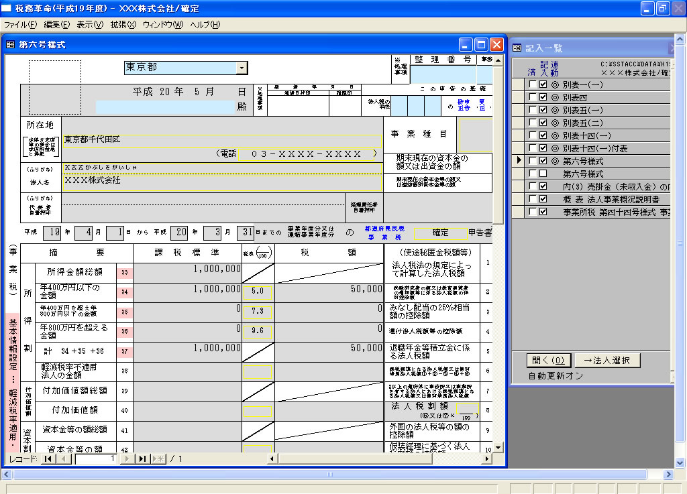
Task: Click form horizontal scrollbar left arrow
Action: click(x=272, y=458)
